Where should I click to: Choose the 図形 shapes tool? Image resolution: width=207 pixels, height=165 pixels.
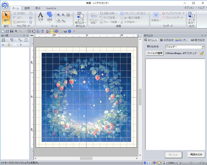50,17
